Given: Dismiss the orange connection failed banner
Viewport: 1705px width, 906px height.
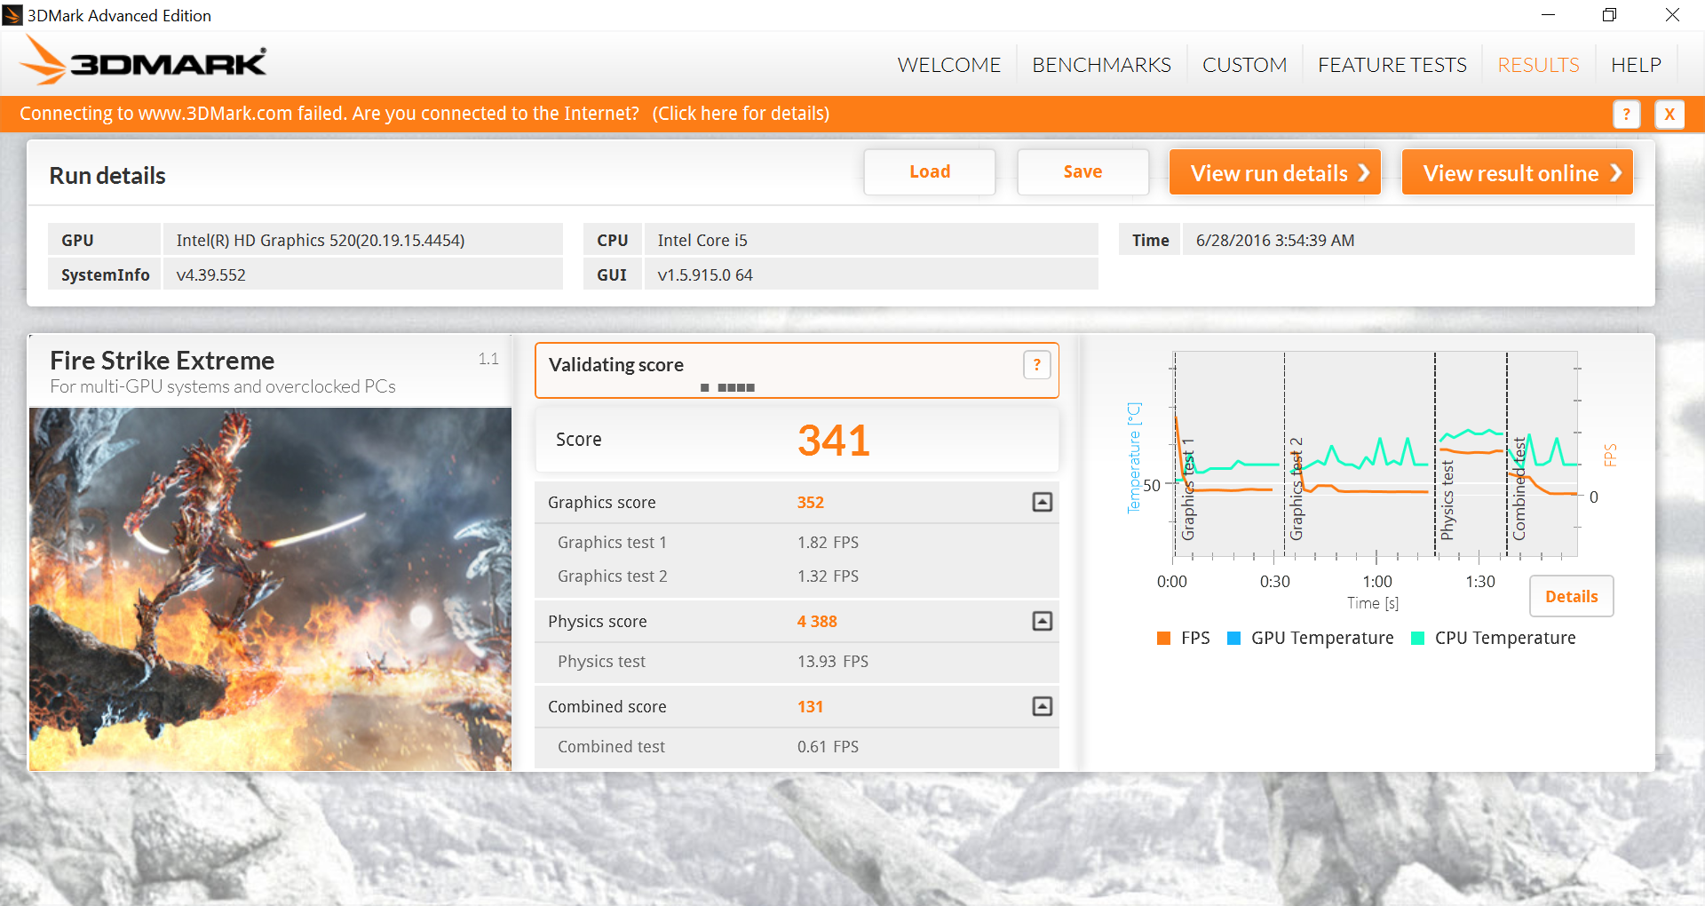Looking at the screenshot, I should pos(1669,114).
